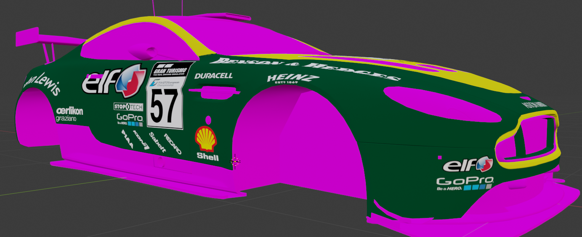
Task: Click the oerlikon graziano decal
Action: [x=69, y=114]
